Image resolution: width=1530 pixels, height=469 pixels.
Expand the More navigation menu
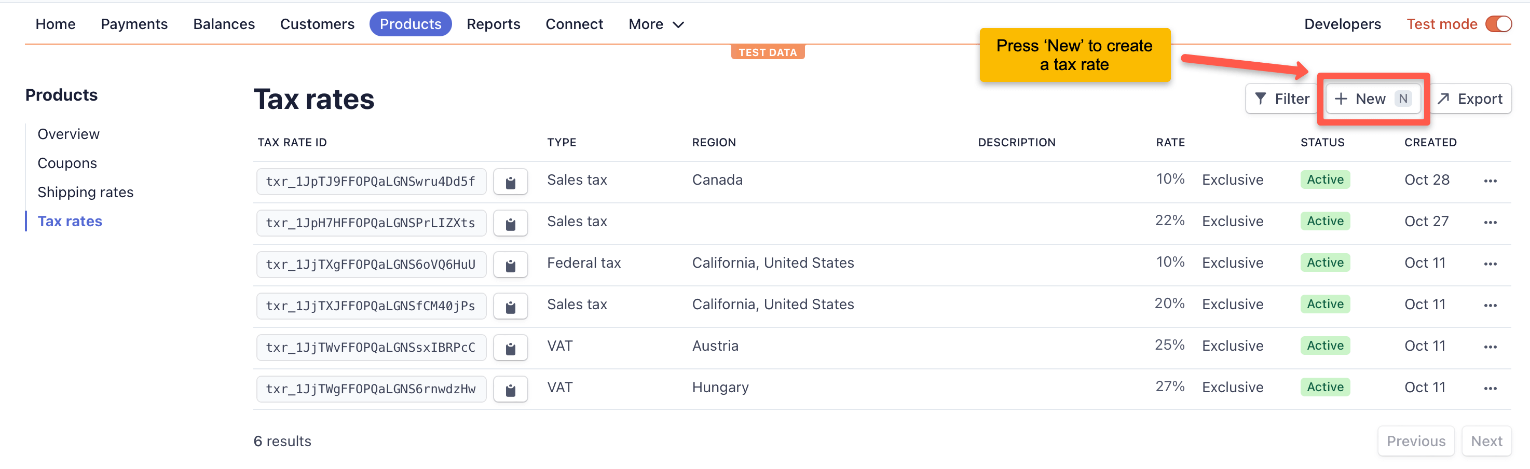[x=655, y=24]
